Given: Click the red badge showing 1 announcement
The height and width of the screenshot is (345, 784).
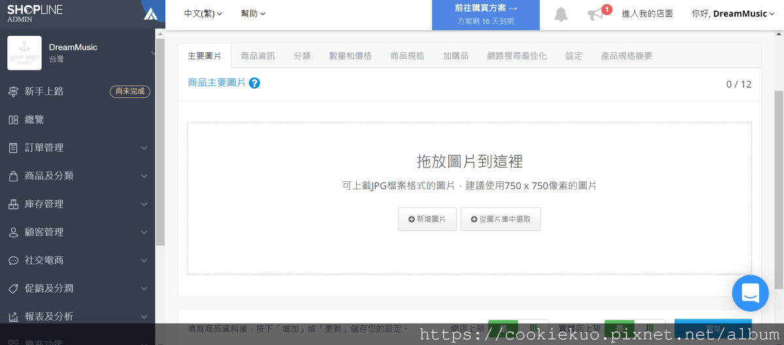Looking at the screenshot, I should tap(607, 9).
